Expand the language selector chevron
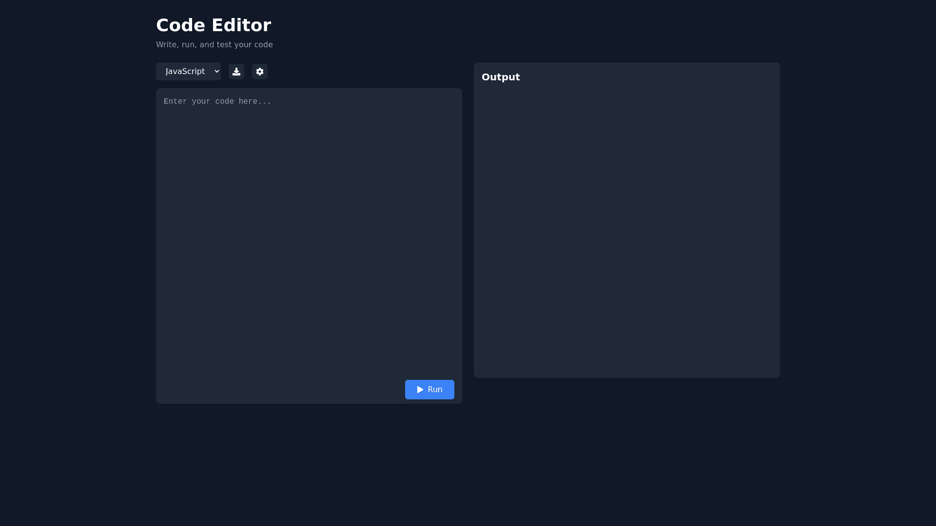The image size is (936, 526). click(x=216, y=71)
